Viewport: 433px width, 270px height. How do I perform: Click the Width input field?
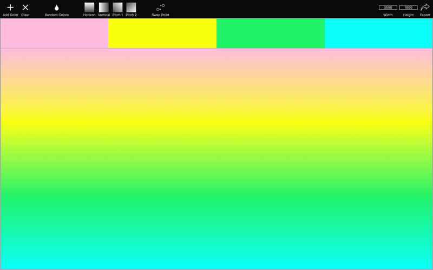pyautogui.click(x=388, y=8)
